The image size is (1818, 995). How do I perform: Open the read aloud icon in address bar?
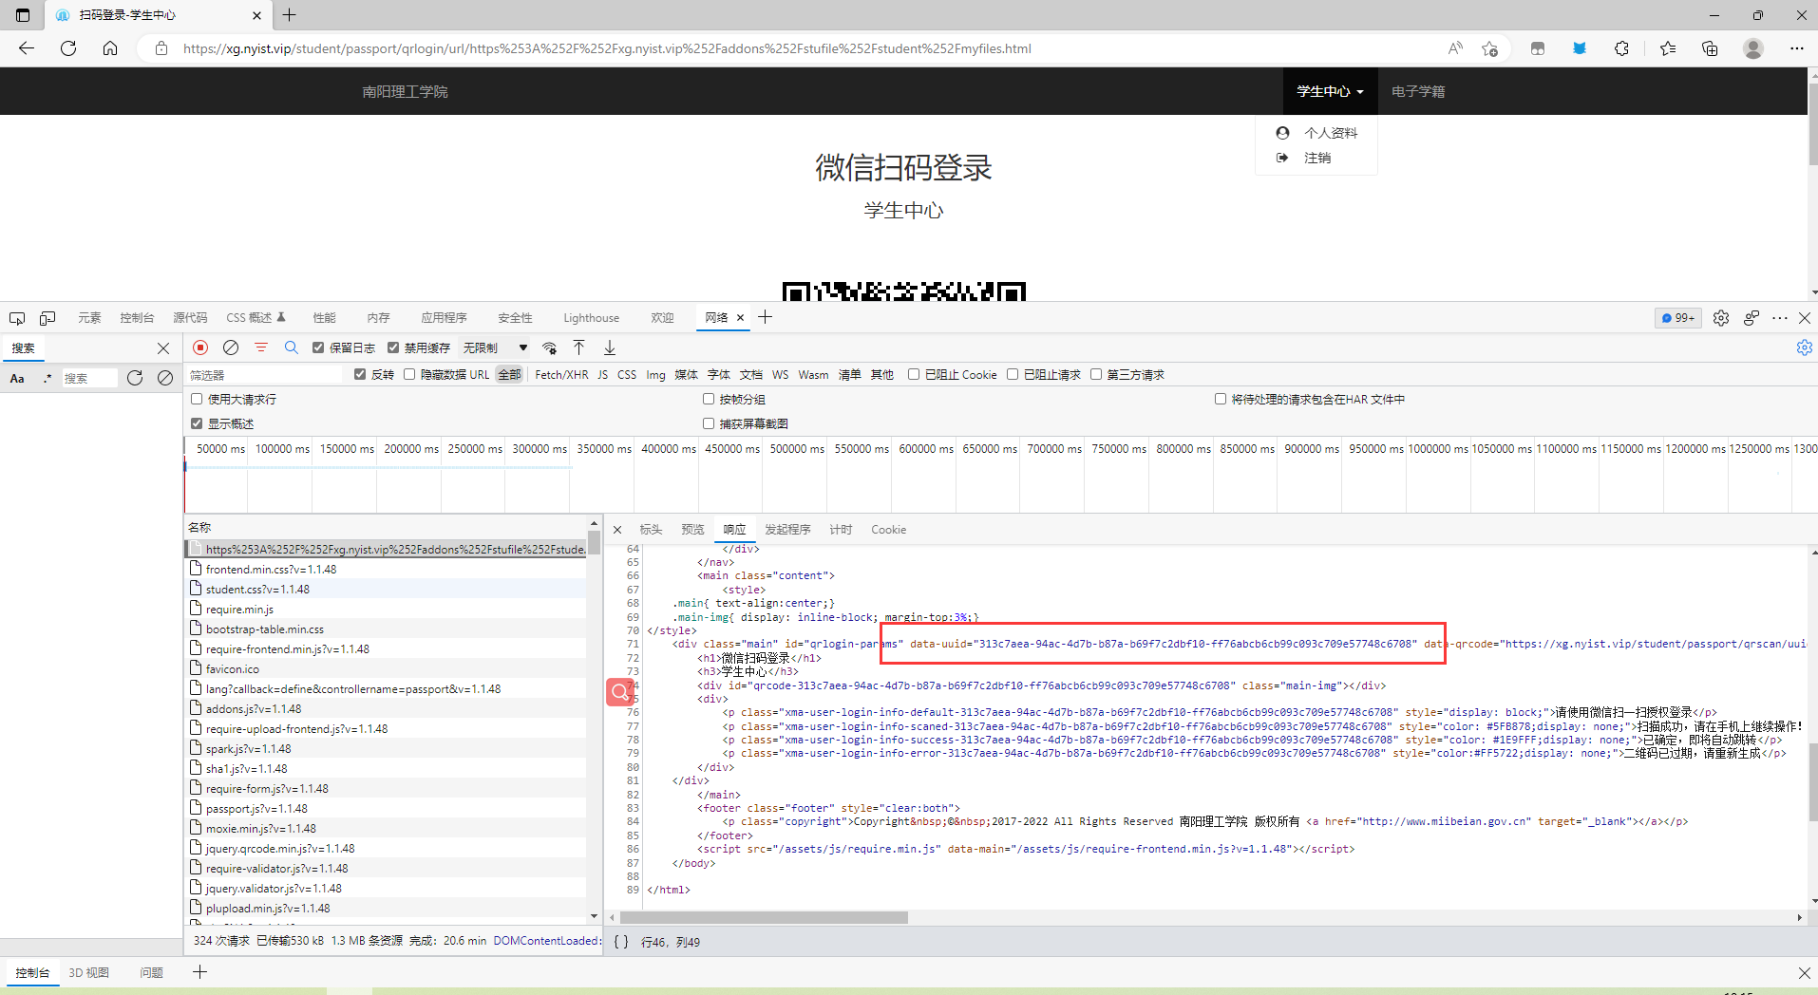click(1455, 48)
